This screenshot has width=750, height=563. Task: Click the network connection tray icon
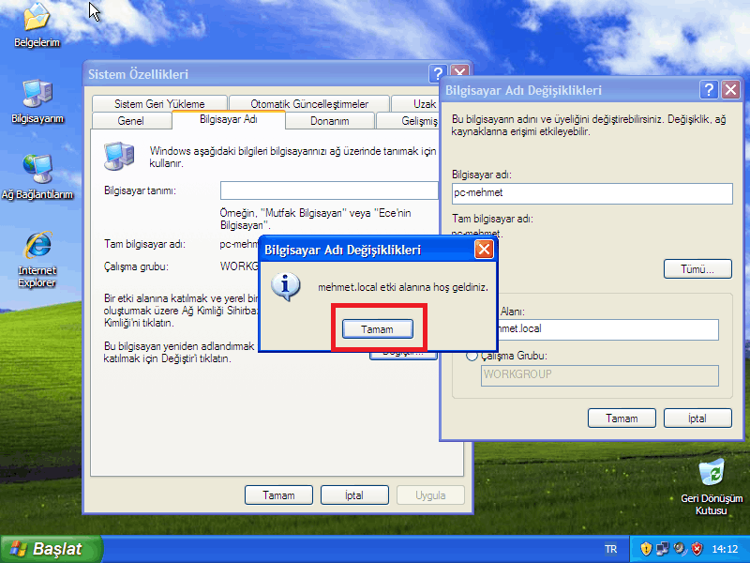pyautogui.click(x=663, y=549)
